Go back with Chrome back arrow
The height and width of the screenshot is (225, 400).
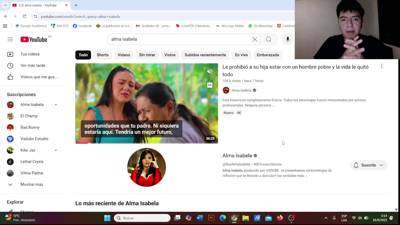[x=6, y=16]
